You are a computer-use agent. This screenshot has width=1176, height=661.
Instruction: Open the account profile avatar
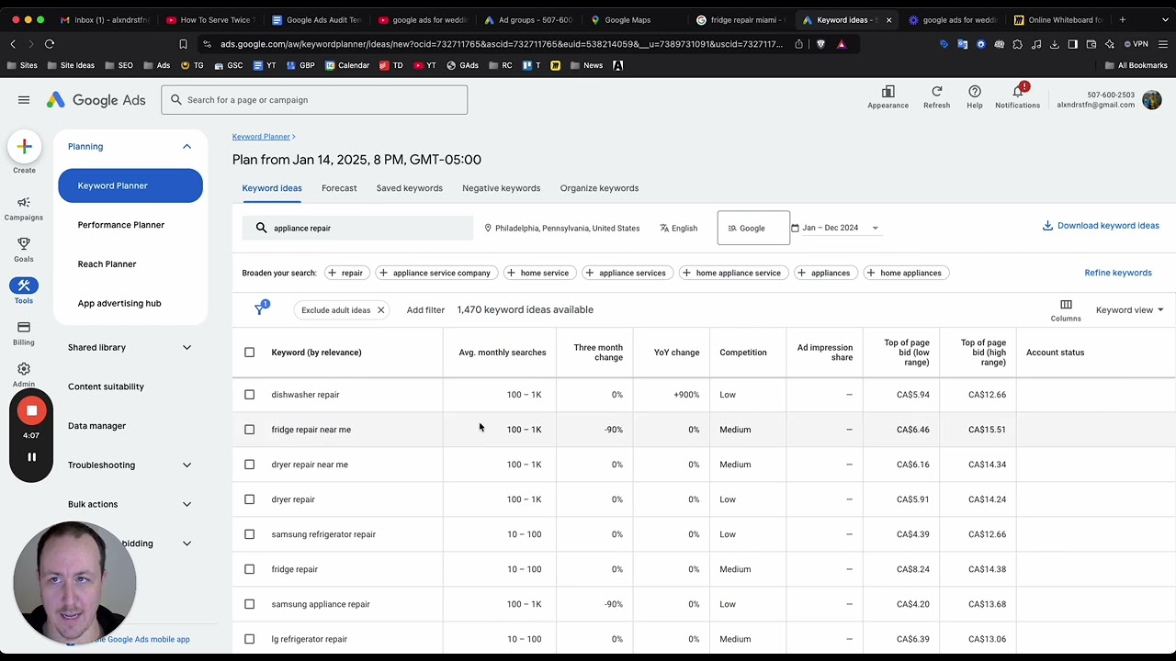click(x=1152, y=100)
